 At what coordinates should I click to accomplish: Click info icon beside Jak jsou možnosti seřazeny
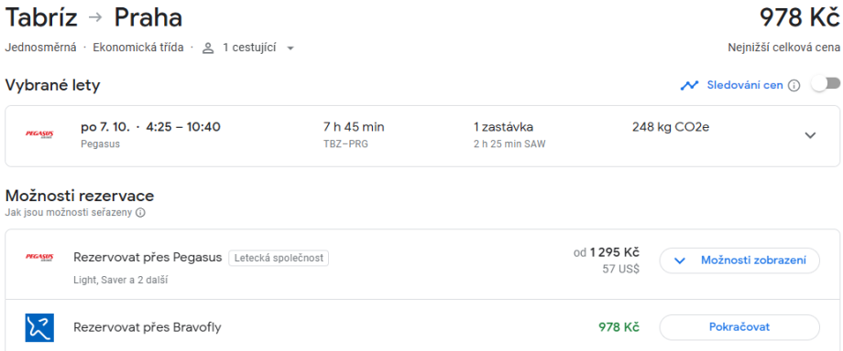pyautogui.click(x=140, y=213)
